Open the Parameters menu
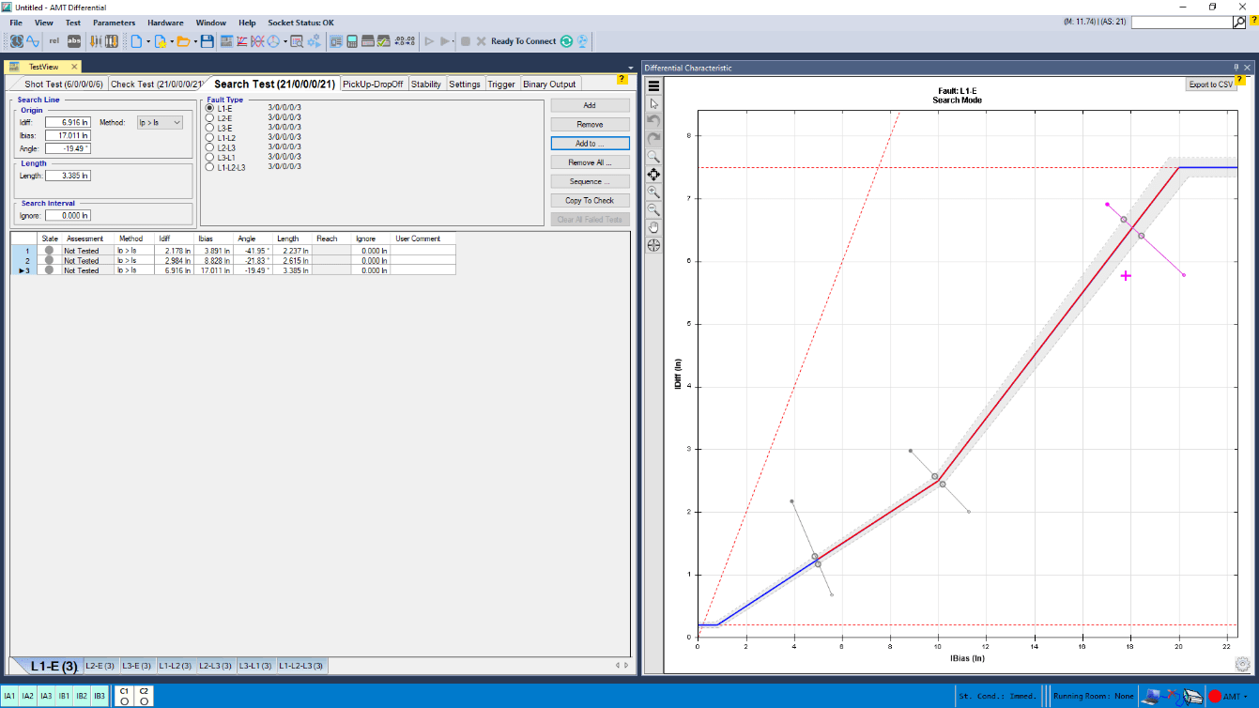Viewport: 1259px width, 708px height. click(114, 23)
